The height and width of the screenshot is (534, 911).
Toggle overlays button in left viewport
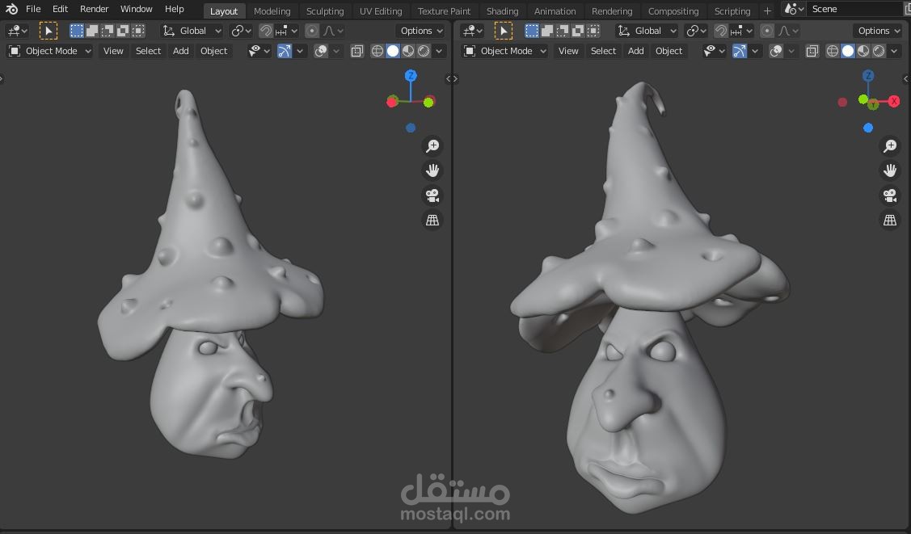321,51
